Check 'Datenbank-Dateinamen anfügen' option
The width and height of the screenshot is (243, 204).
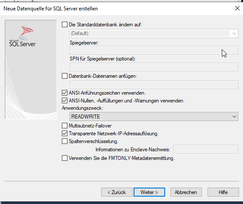64,76
